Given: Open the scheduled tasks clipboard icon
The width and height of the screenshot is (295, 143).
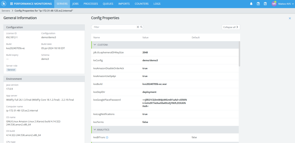Looking at the screenshot, I should pos(258,4).
